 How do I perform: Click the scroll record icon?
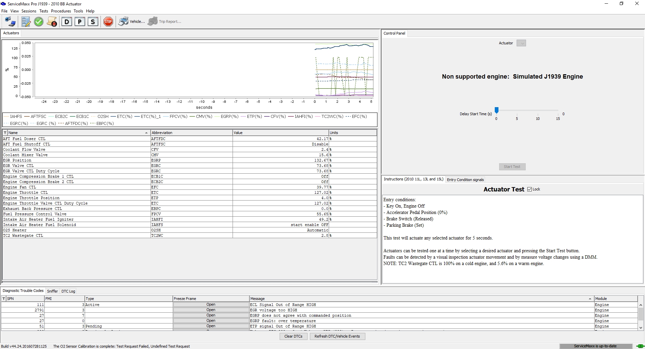52,22
